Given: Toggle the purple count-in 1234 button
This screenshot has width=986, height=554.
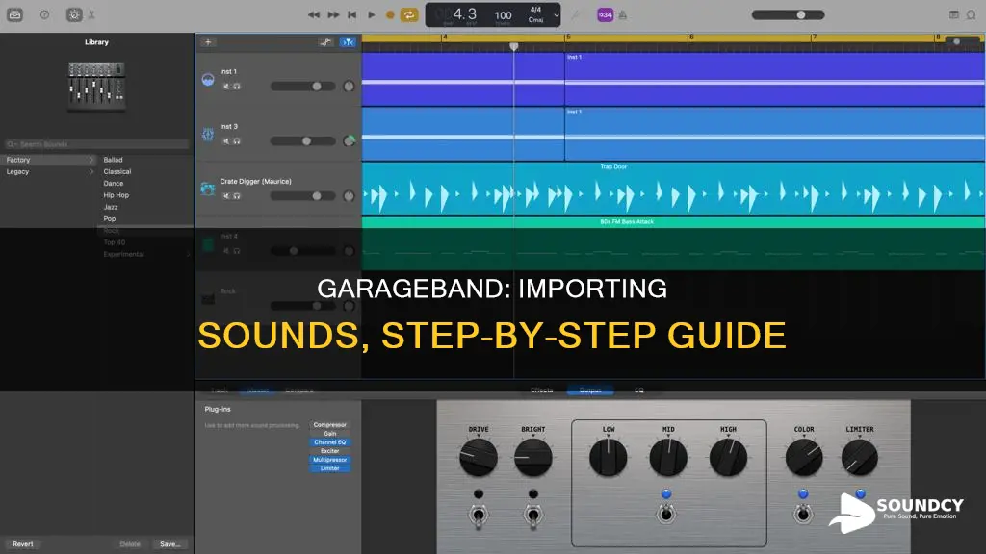Looking at the screenshot, I should tap(605, 14).
